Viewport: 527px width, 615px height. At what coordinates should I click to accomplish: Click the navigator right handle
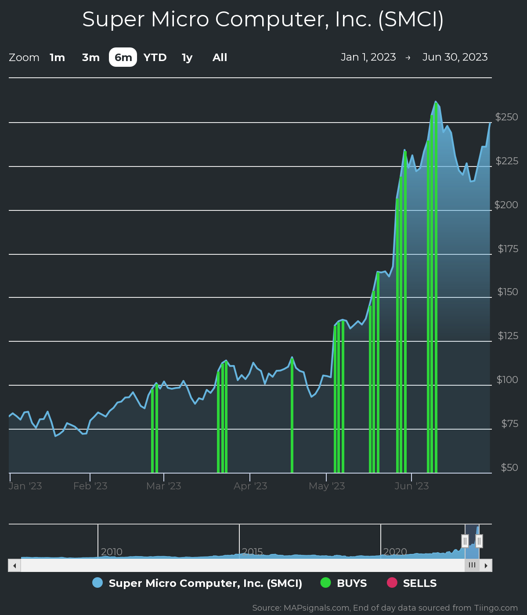coord(479,541)
